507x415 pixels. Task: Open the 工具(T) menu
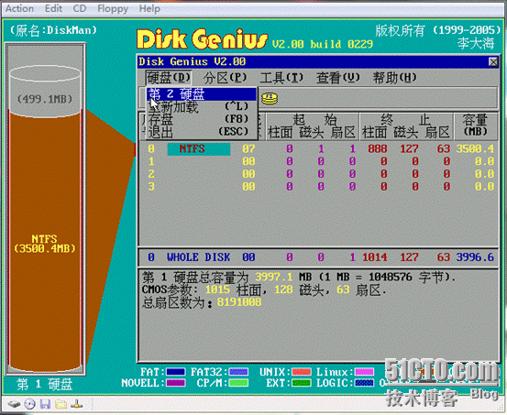[281, 78]
